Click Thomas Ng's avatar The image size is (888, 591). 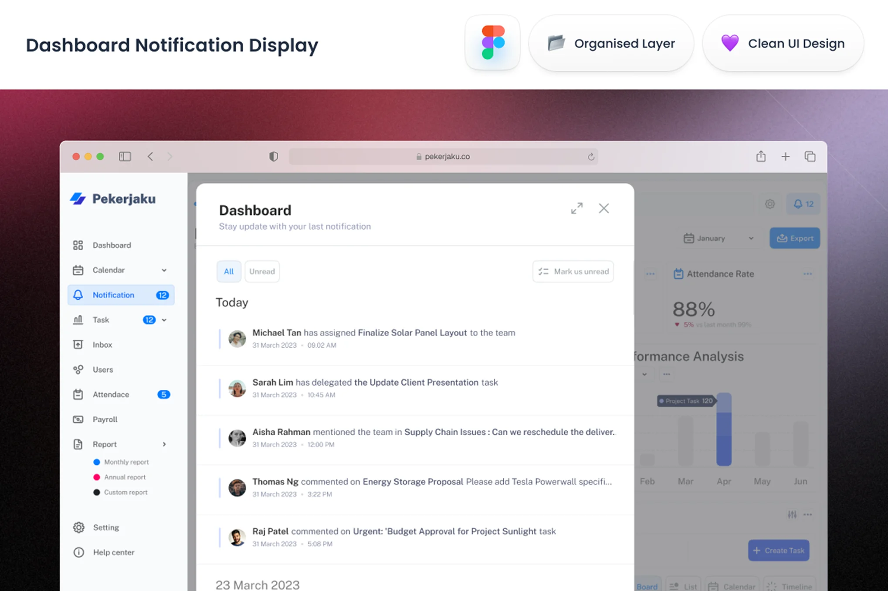pyautogui.click(x=237, y=487)
